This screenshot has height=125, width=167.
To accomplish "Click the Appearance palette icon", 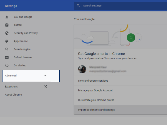I will pyautogui.click(x=7, y=41).
